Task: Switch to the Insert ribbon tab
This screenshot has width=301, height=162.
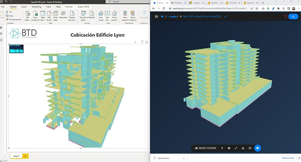Action: click(x=24, y=7)
